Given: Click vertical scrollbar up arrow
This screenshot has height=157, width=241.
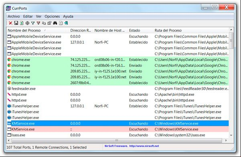Looking at the screenshot, I should pos(231,30).
